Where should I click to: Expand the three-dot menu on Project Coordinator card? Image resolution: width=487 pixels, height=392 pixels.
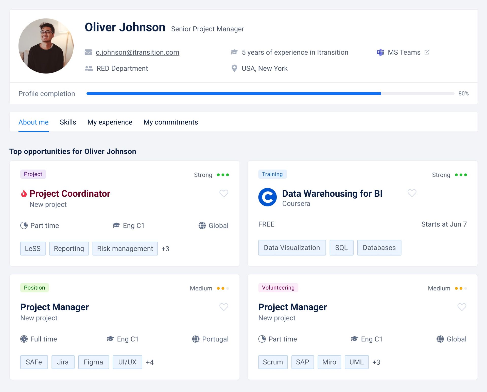(223, 175)
